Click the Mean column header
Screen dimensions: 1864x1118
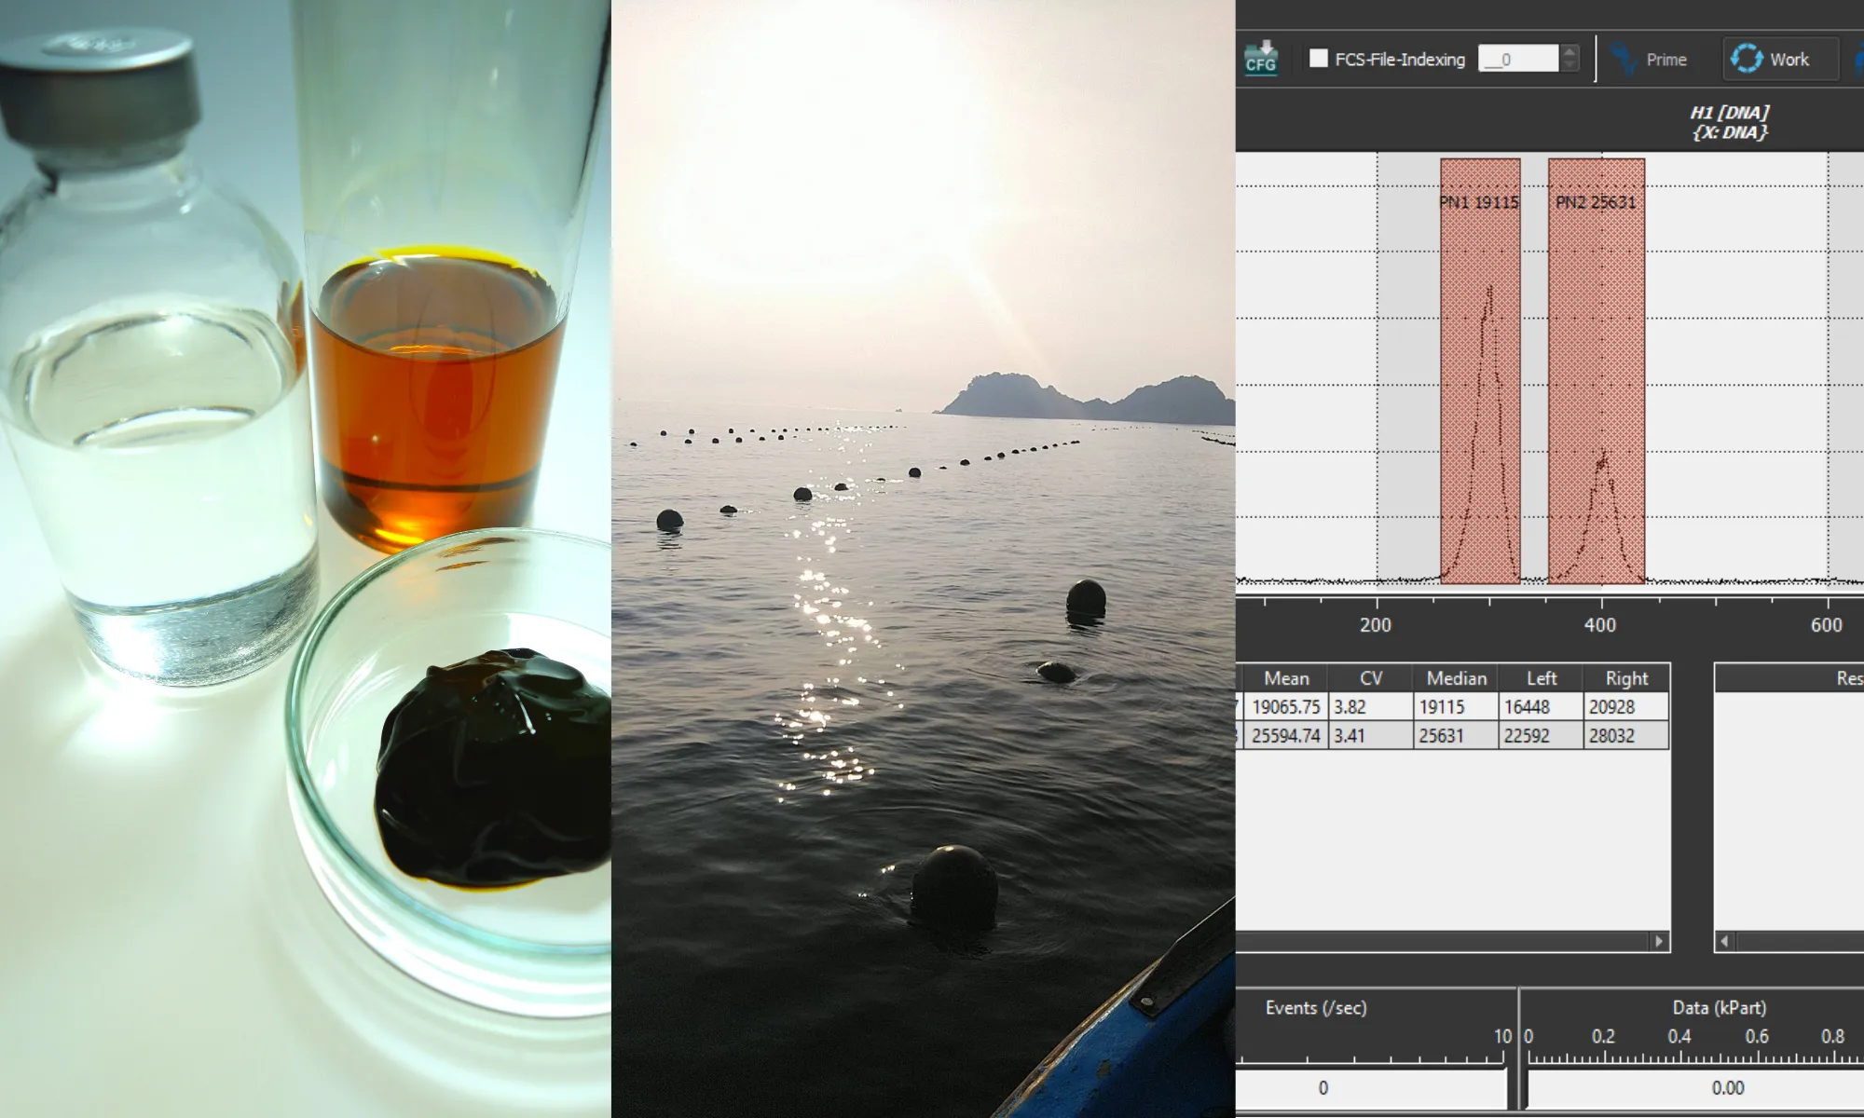click(1285, 678)
